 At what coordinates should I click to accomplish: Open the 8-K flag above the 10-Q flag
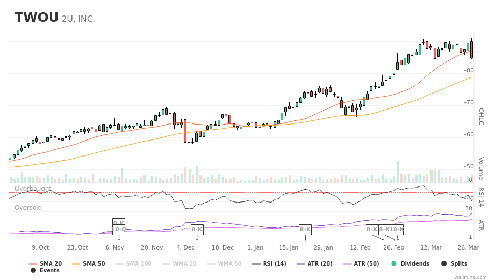tap(119, 221)
